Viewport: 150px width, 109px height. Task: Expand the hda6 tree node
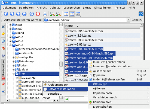click(10, 25)
